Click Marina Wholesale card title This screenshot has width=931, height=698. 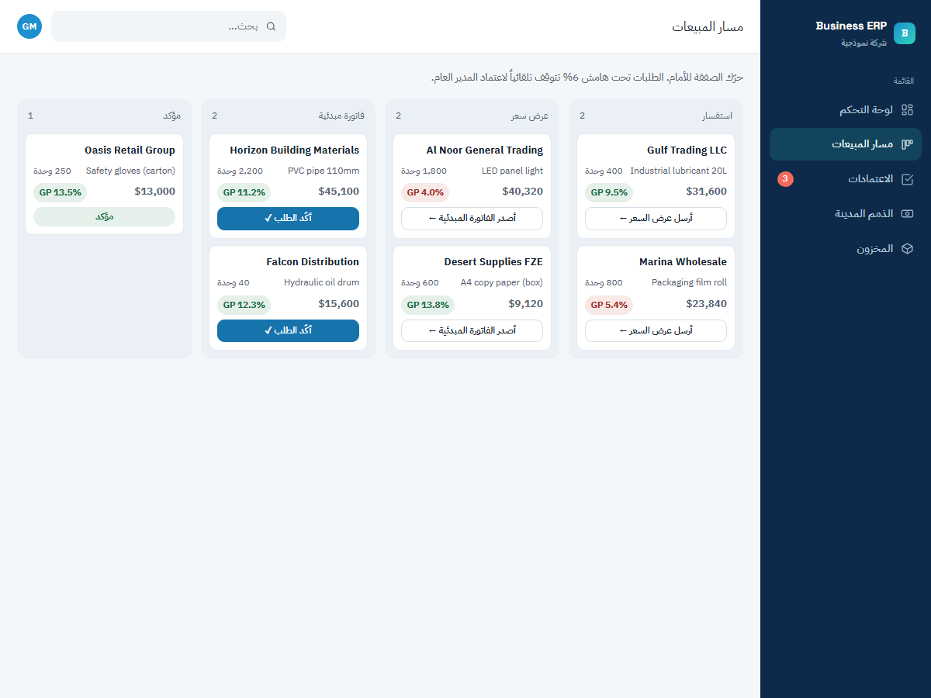pos(683,262)
